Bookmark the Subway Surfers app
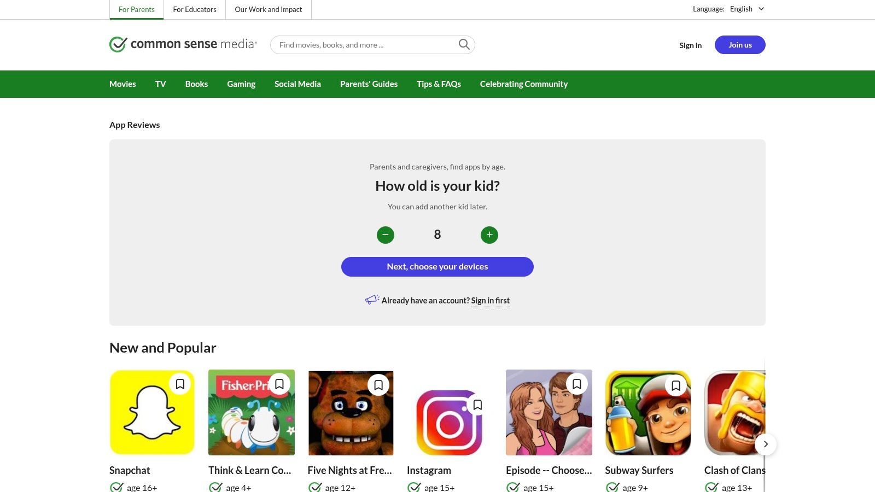The width and height of the screenshot is (875, 492). pyautogui.click(x=676, y=385)
